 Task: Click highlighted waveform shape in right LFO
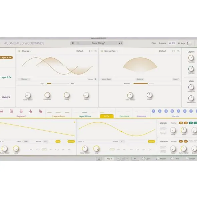[x=112, y=149]
